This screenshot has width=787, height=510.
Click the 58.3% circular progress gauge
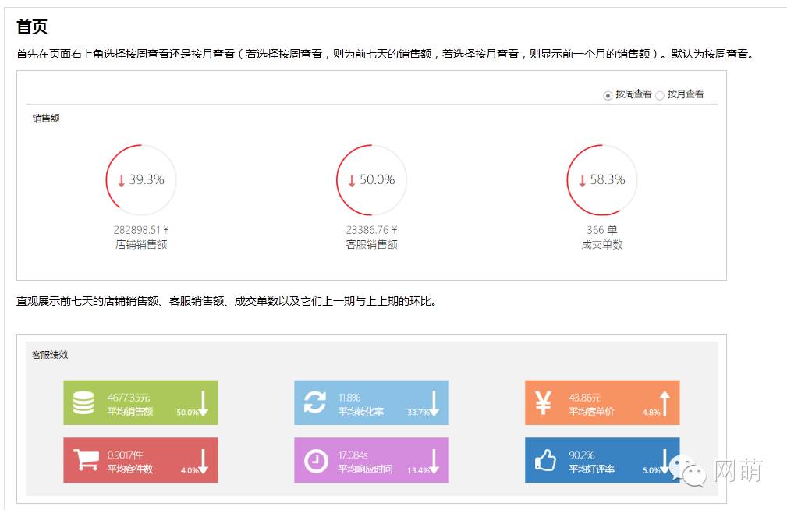coord(602,179)
